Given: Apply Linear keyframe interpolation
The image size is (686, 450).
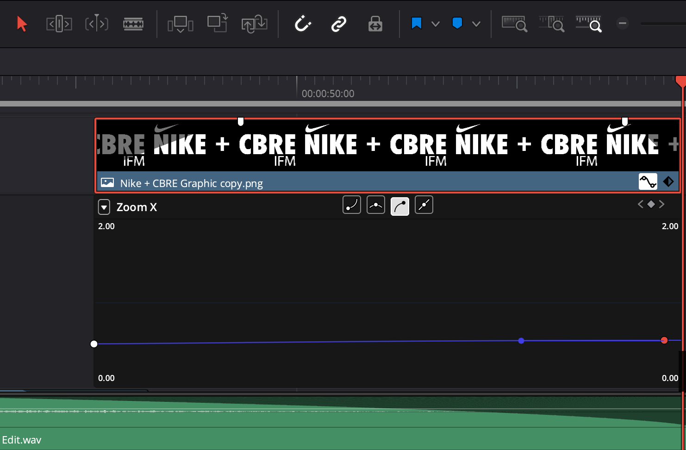Looking at the screenshot, I should pyautogui.click(x=424, y=205).
